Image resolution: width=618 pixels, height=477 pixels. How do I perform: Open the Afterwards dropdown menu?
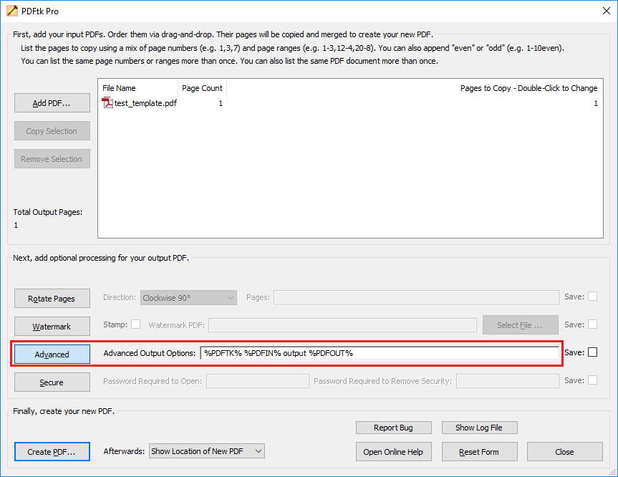point(206,451)
